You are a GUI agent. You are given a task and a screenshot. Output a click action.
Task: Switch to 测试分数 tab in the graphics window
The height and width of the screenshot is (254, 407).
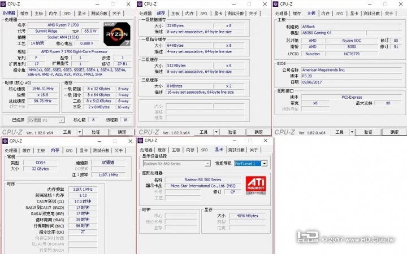[236, 150]
